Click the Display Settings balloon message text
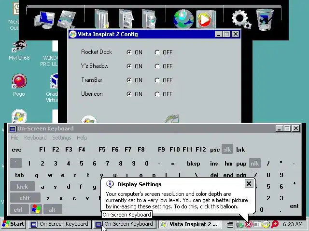Screen dimensions: 309x231 pos(177,200)
